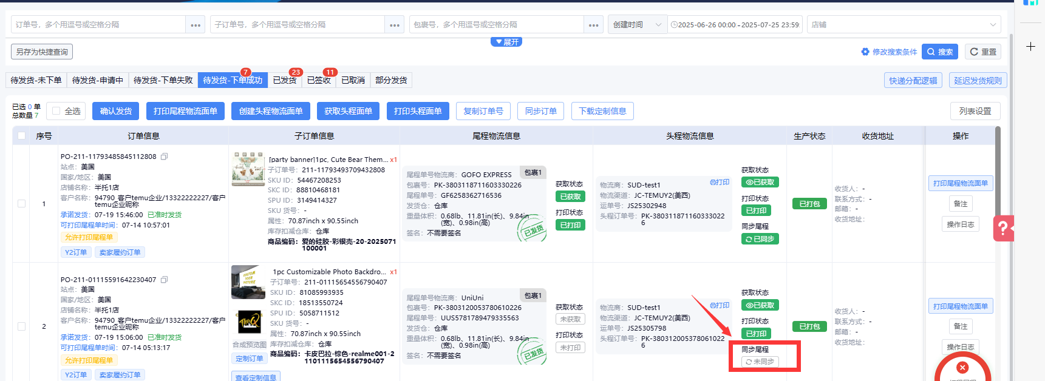
Task: Open the red question mark help widget
Action: (x=1003, y=228)
